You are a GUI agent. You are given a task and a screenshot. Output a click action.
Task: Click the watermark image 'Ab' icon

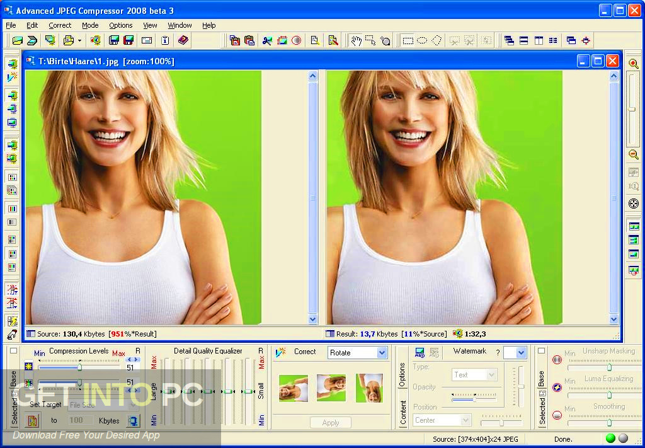coord(420,352)
